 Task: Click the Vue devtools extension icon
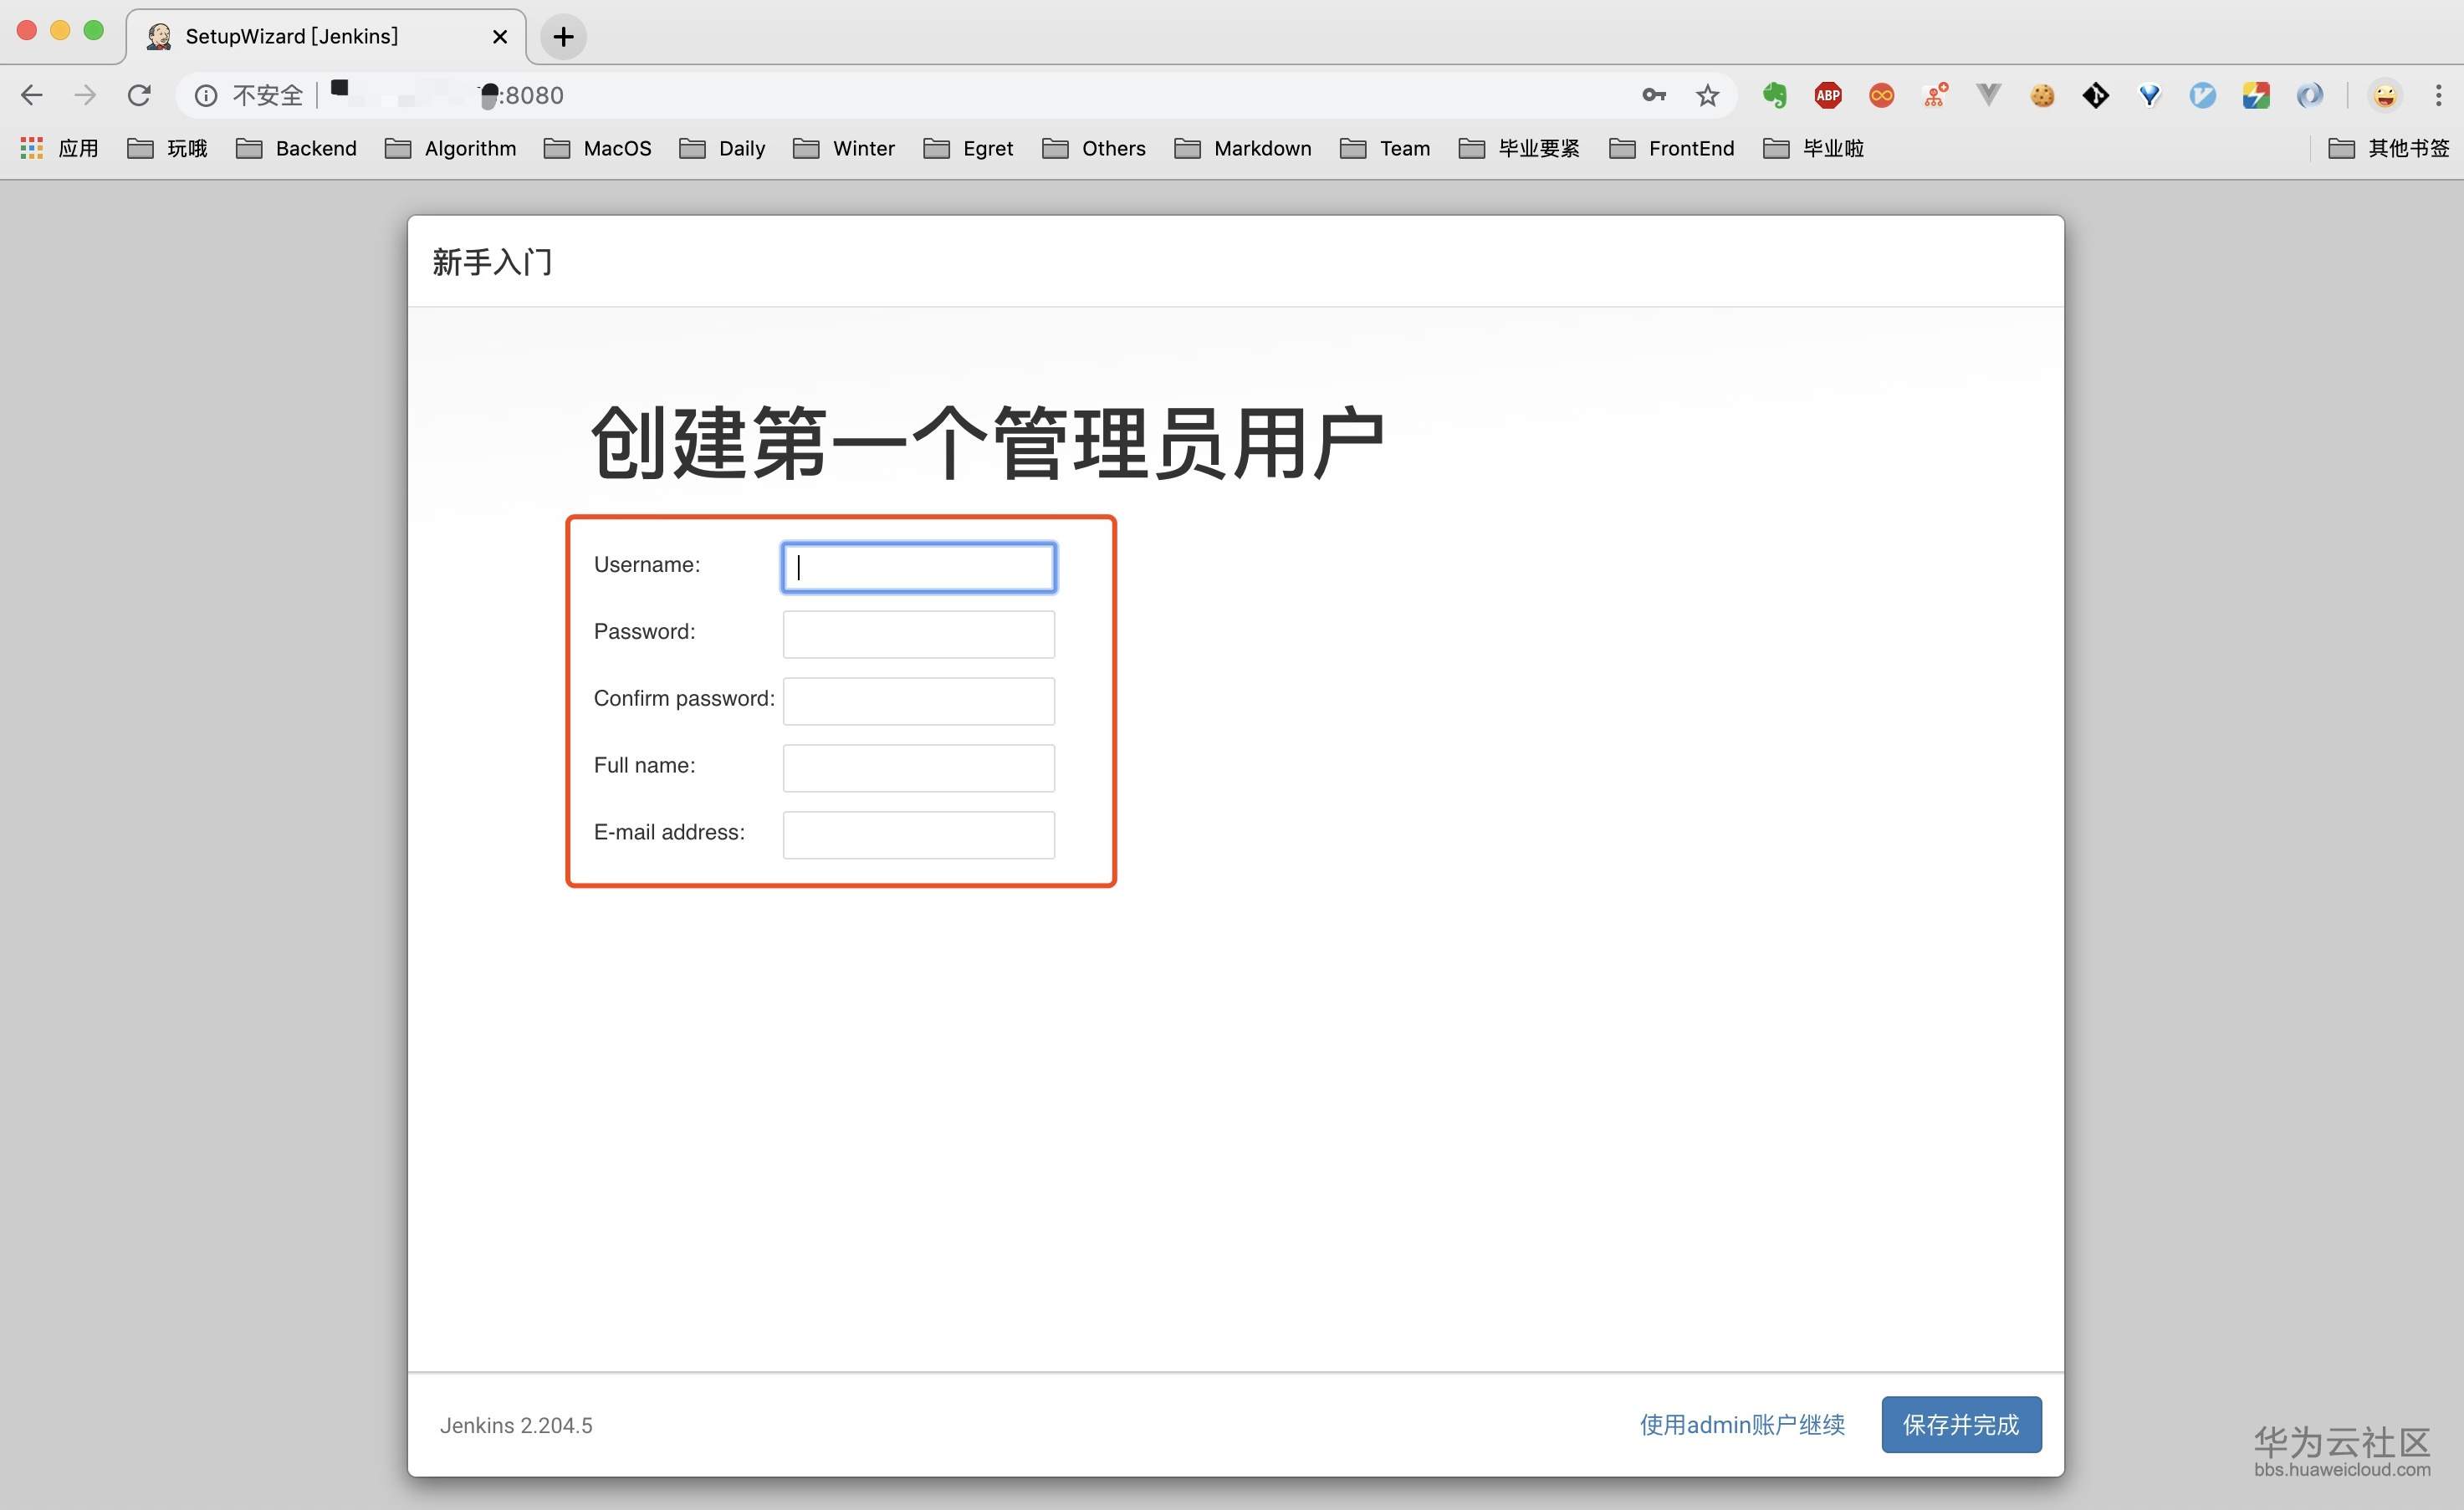1988,95
